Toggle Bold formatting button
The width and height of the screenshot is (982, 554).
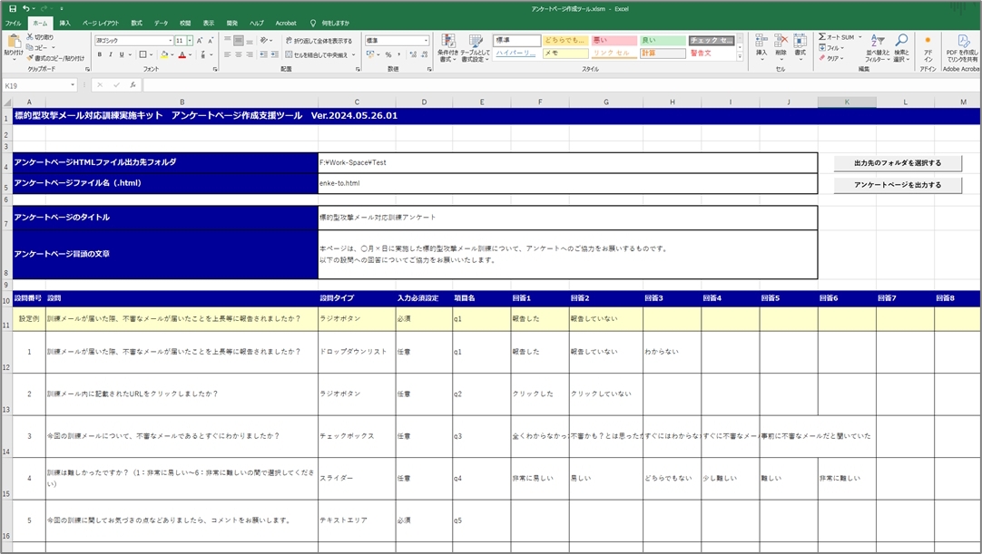tap(99, 54)
